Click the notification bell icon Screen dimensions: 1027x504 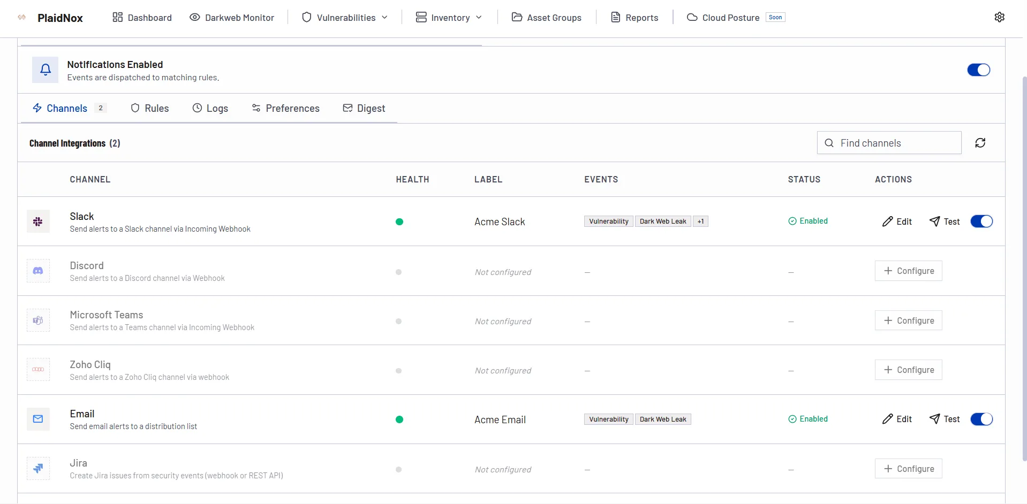pyautogui.click(x=45, y=70)
